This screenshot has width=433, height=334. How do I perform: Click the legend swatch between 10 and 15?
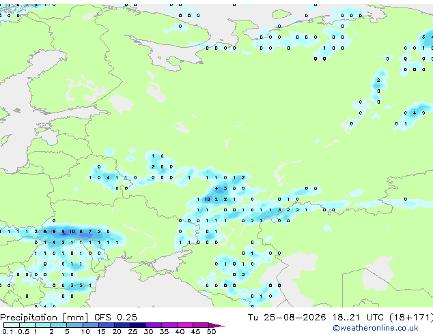(90, 325)
